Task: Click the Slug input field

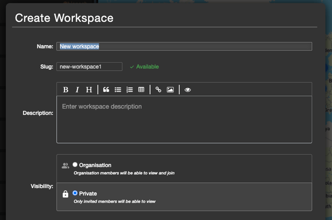Action: [x=89, y=66]
